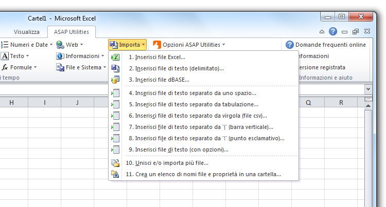Choose text file separated by tabulazione
The height and width of the screenshot is (207, 386).
pos(204,104)
